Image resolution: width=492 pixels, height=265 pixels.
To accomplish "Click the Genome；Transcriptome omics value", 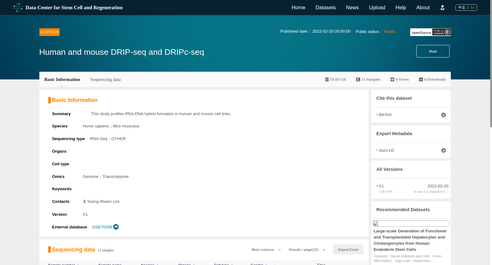I will coord(106,177).
